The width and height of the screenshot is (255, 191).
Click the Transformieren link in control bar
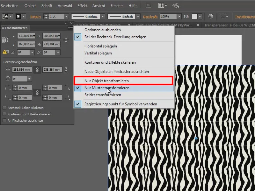tap(245, 17)
